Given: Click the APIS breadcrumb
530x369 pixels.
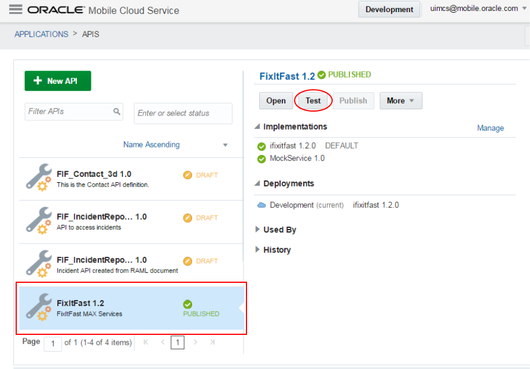Looking at the screenshot, I should 91,34.
